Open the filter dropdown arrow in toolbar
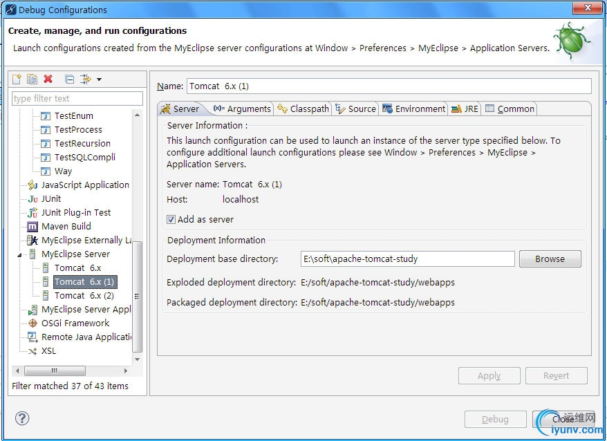The width and height of the screenshot is (607, 441). [99, 79]
